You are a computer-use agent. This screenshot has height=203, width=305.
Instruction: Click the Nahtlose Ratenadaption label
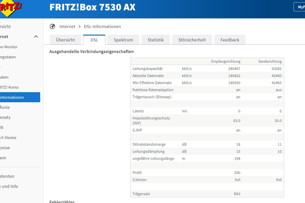[153, 90]
